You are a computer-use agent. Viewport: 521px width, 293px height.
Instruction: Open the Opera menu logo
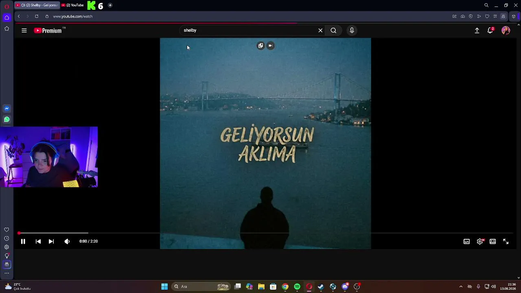click(x=7, y=7)
